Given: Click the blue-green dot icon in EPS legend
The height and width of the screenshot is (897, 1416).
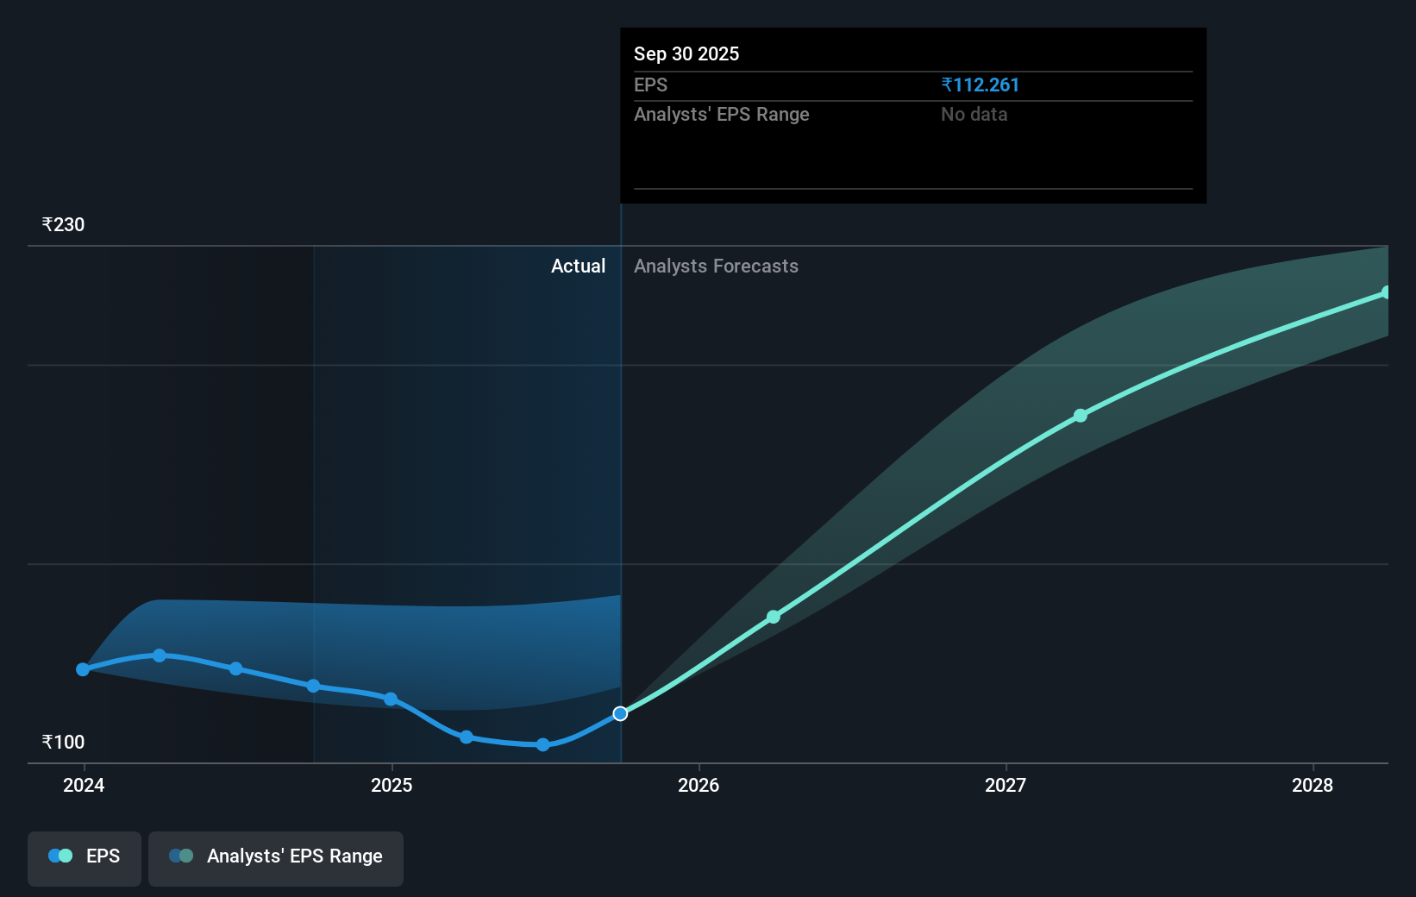Looking at the screenshot, I should (x=60, y=856).
